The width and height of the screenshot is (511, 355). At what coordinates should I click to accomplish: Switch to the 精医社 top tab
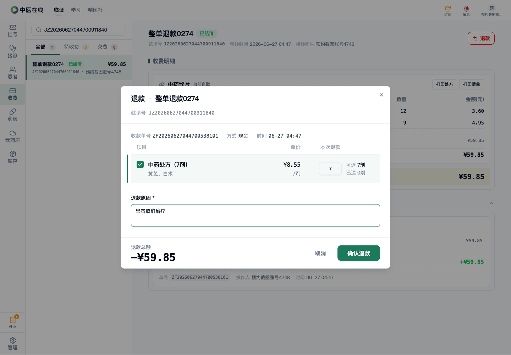[x=95, y=10]
